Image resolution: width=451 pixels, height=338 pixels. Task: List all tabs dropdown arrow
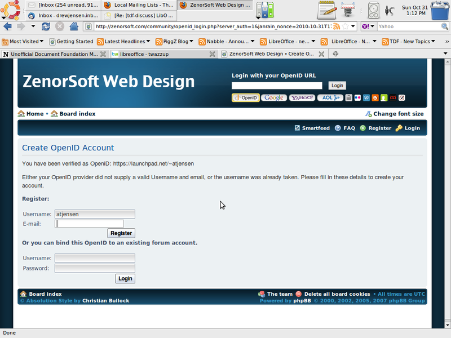point(445,54)
